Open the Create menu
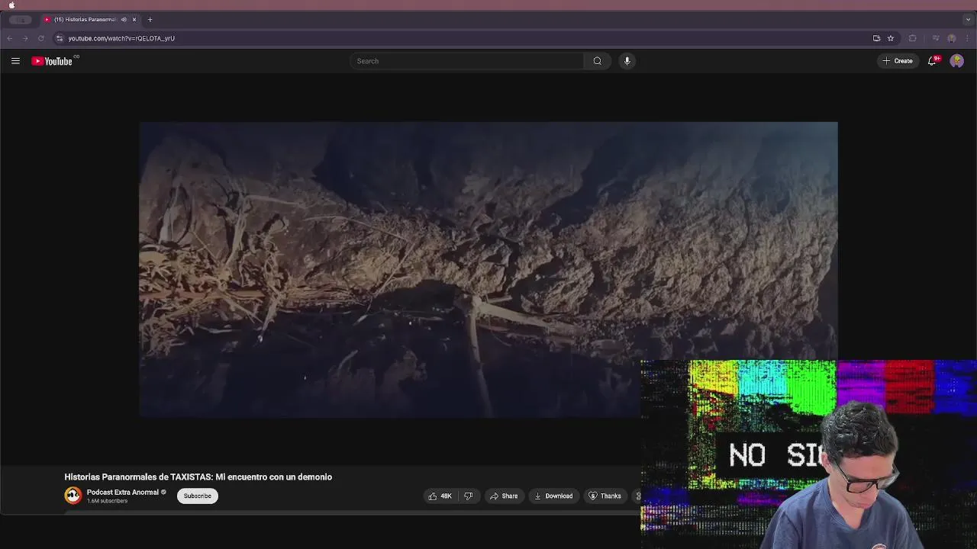The width and height of the screenshot is (977, 549). click(x=898, y=61)
